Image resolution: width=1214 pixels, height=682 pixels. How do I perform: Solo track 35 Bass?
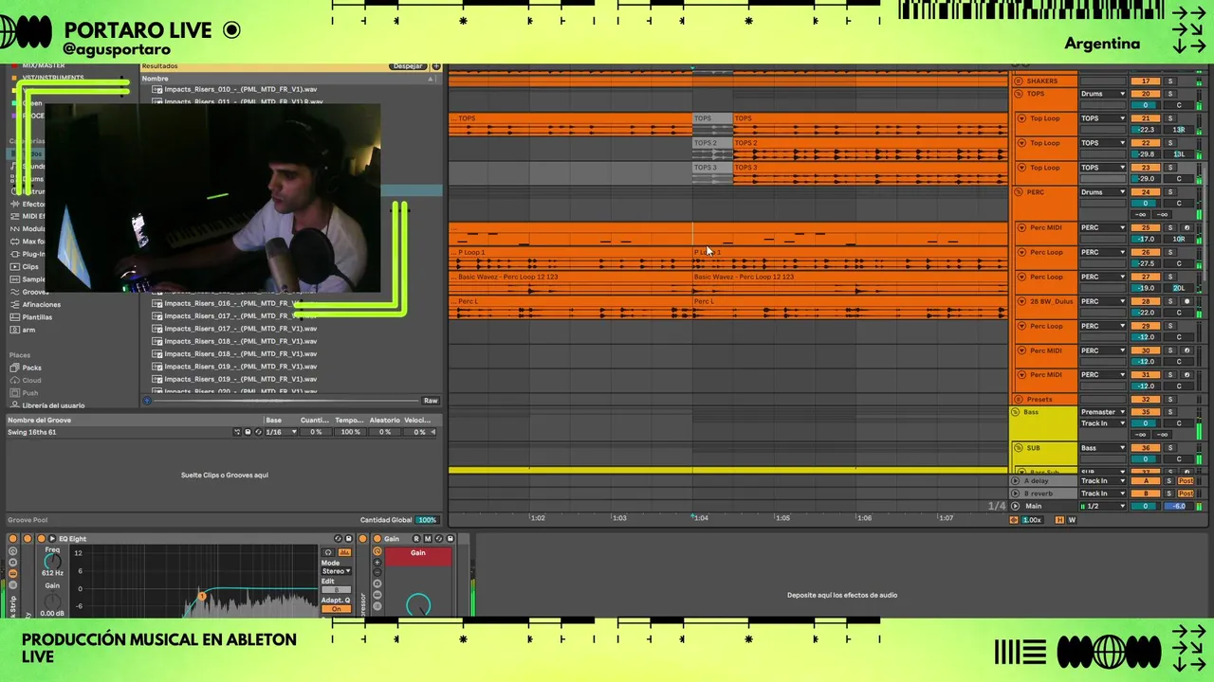pyautogui.click(x=1169, y=412)
